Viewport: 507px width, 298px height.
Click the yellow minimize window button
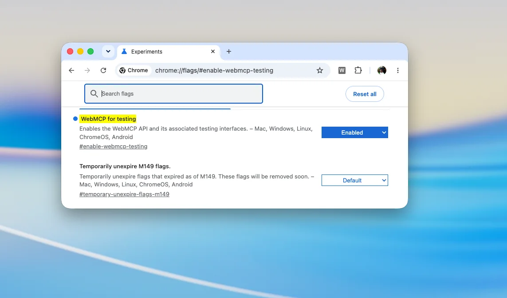pyautogui.click(x=80, y=51)
